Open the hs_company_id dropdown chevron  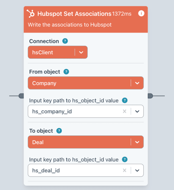137,111
